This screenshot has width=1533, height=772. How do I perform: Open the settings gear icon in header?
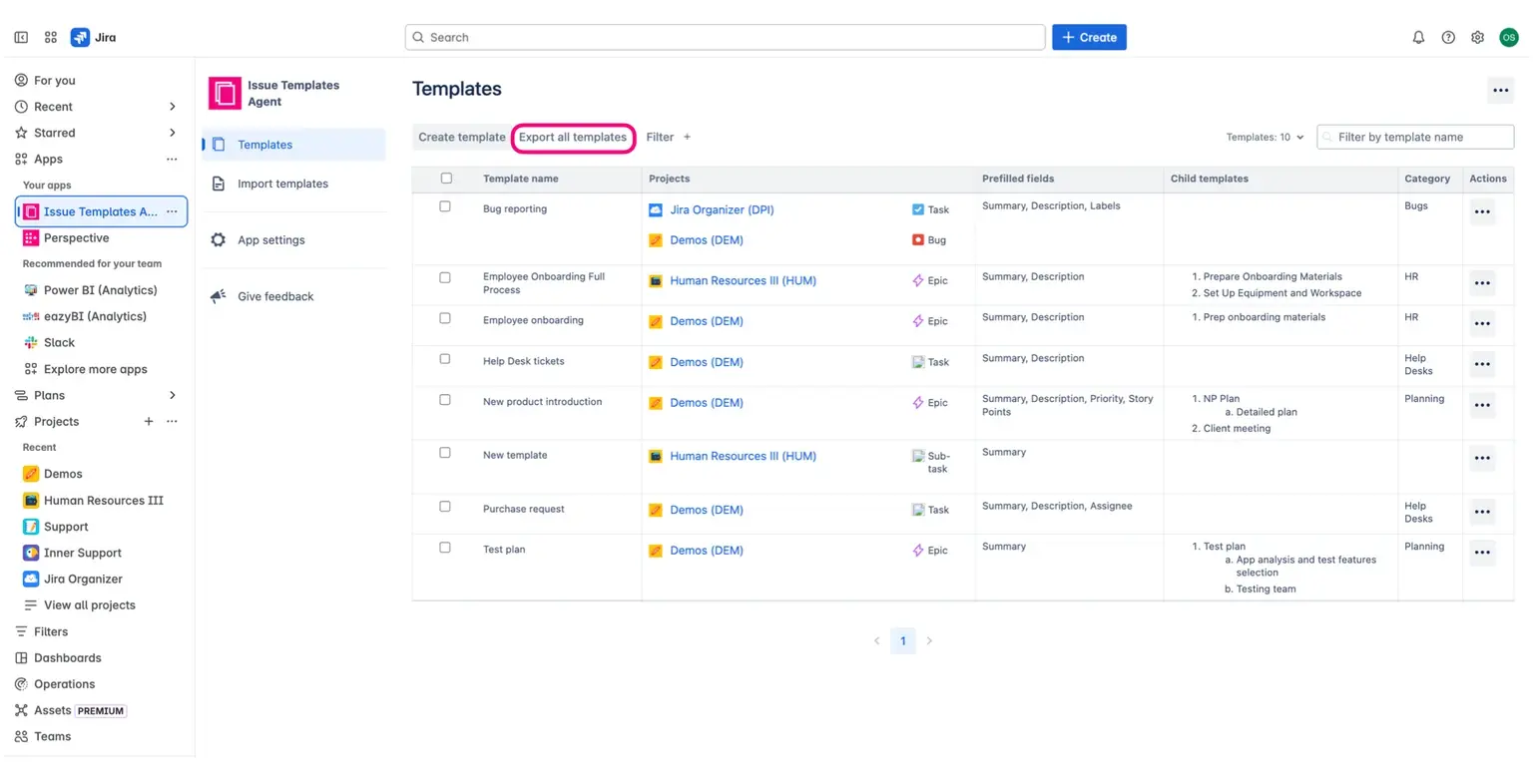click(1477, 37)
